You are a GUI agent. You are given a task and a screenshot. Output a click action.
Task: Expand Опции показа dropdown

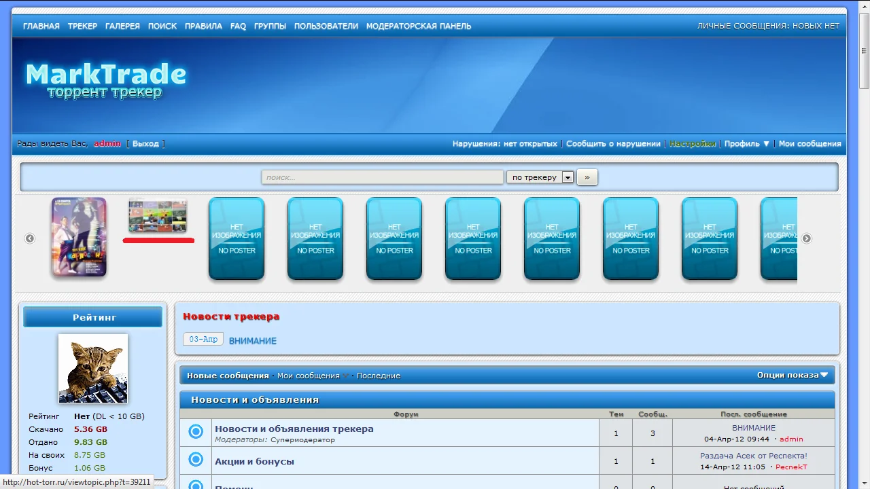click(793, 375)
